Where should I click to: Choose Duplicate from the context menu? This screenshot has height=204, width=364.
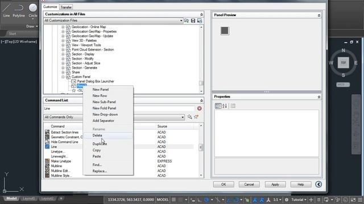[100, 144]
